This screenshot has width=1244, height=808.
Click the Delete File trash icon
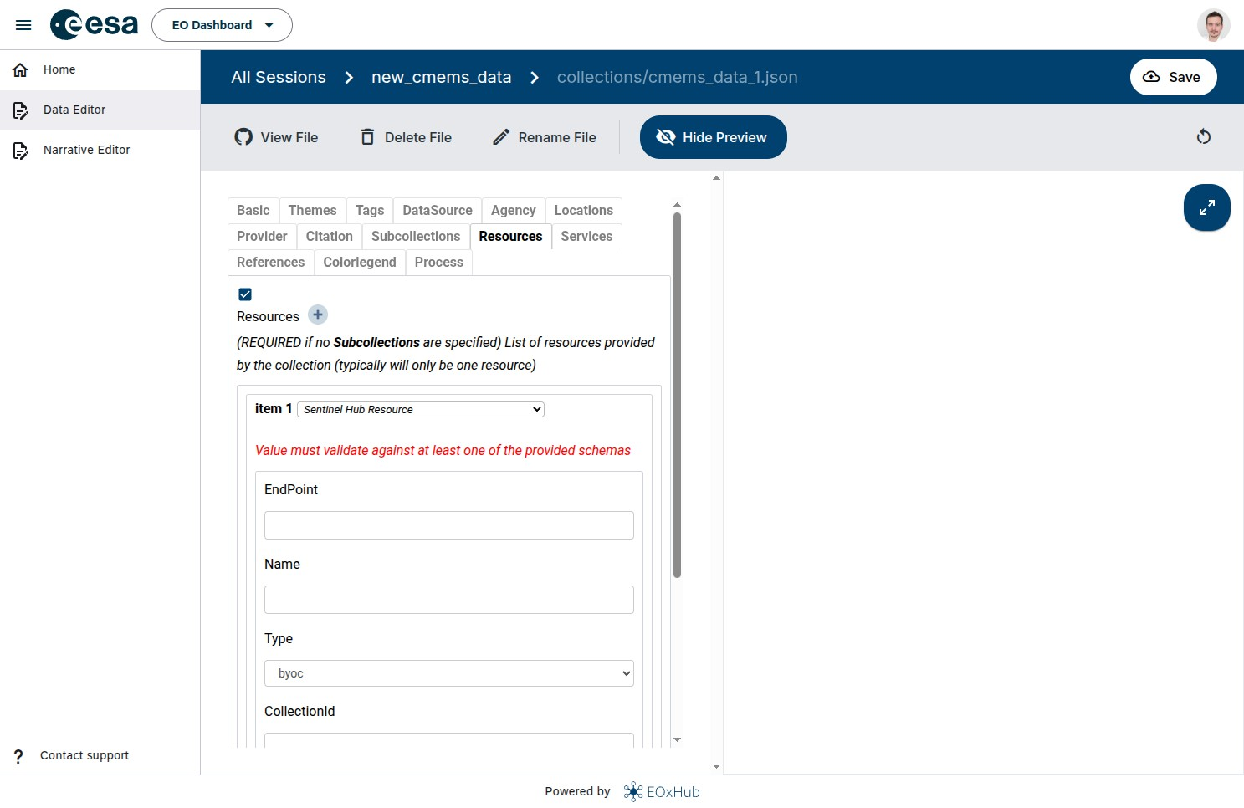(366, 136)
